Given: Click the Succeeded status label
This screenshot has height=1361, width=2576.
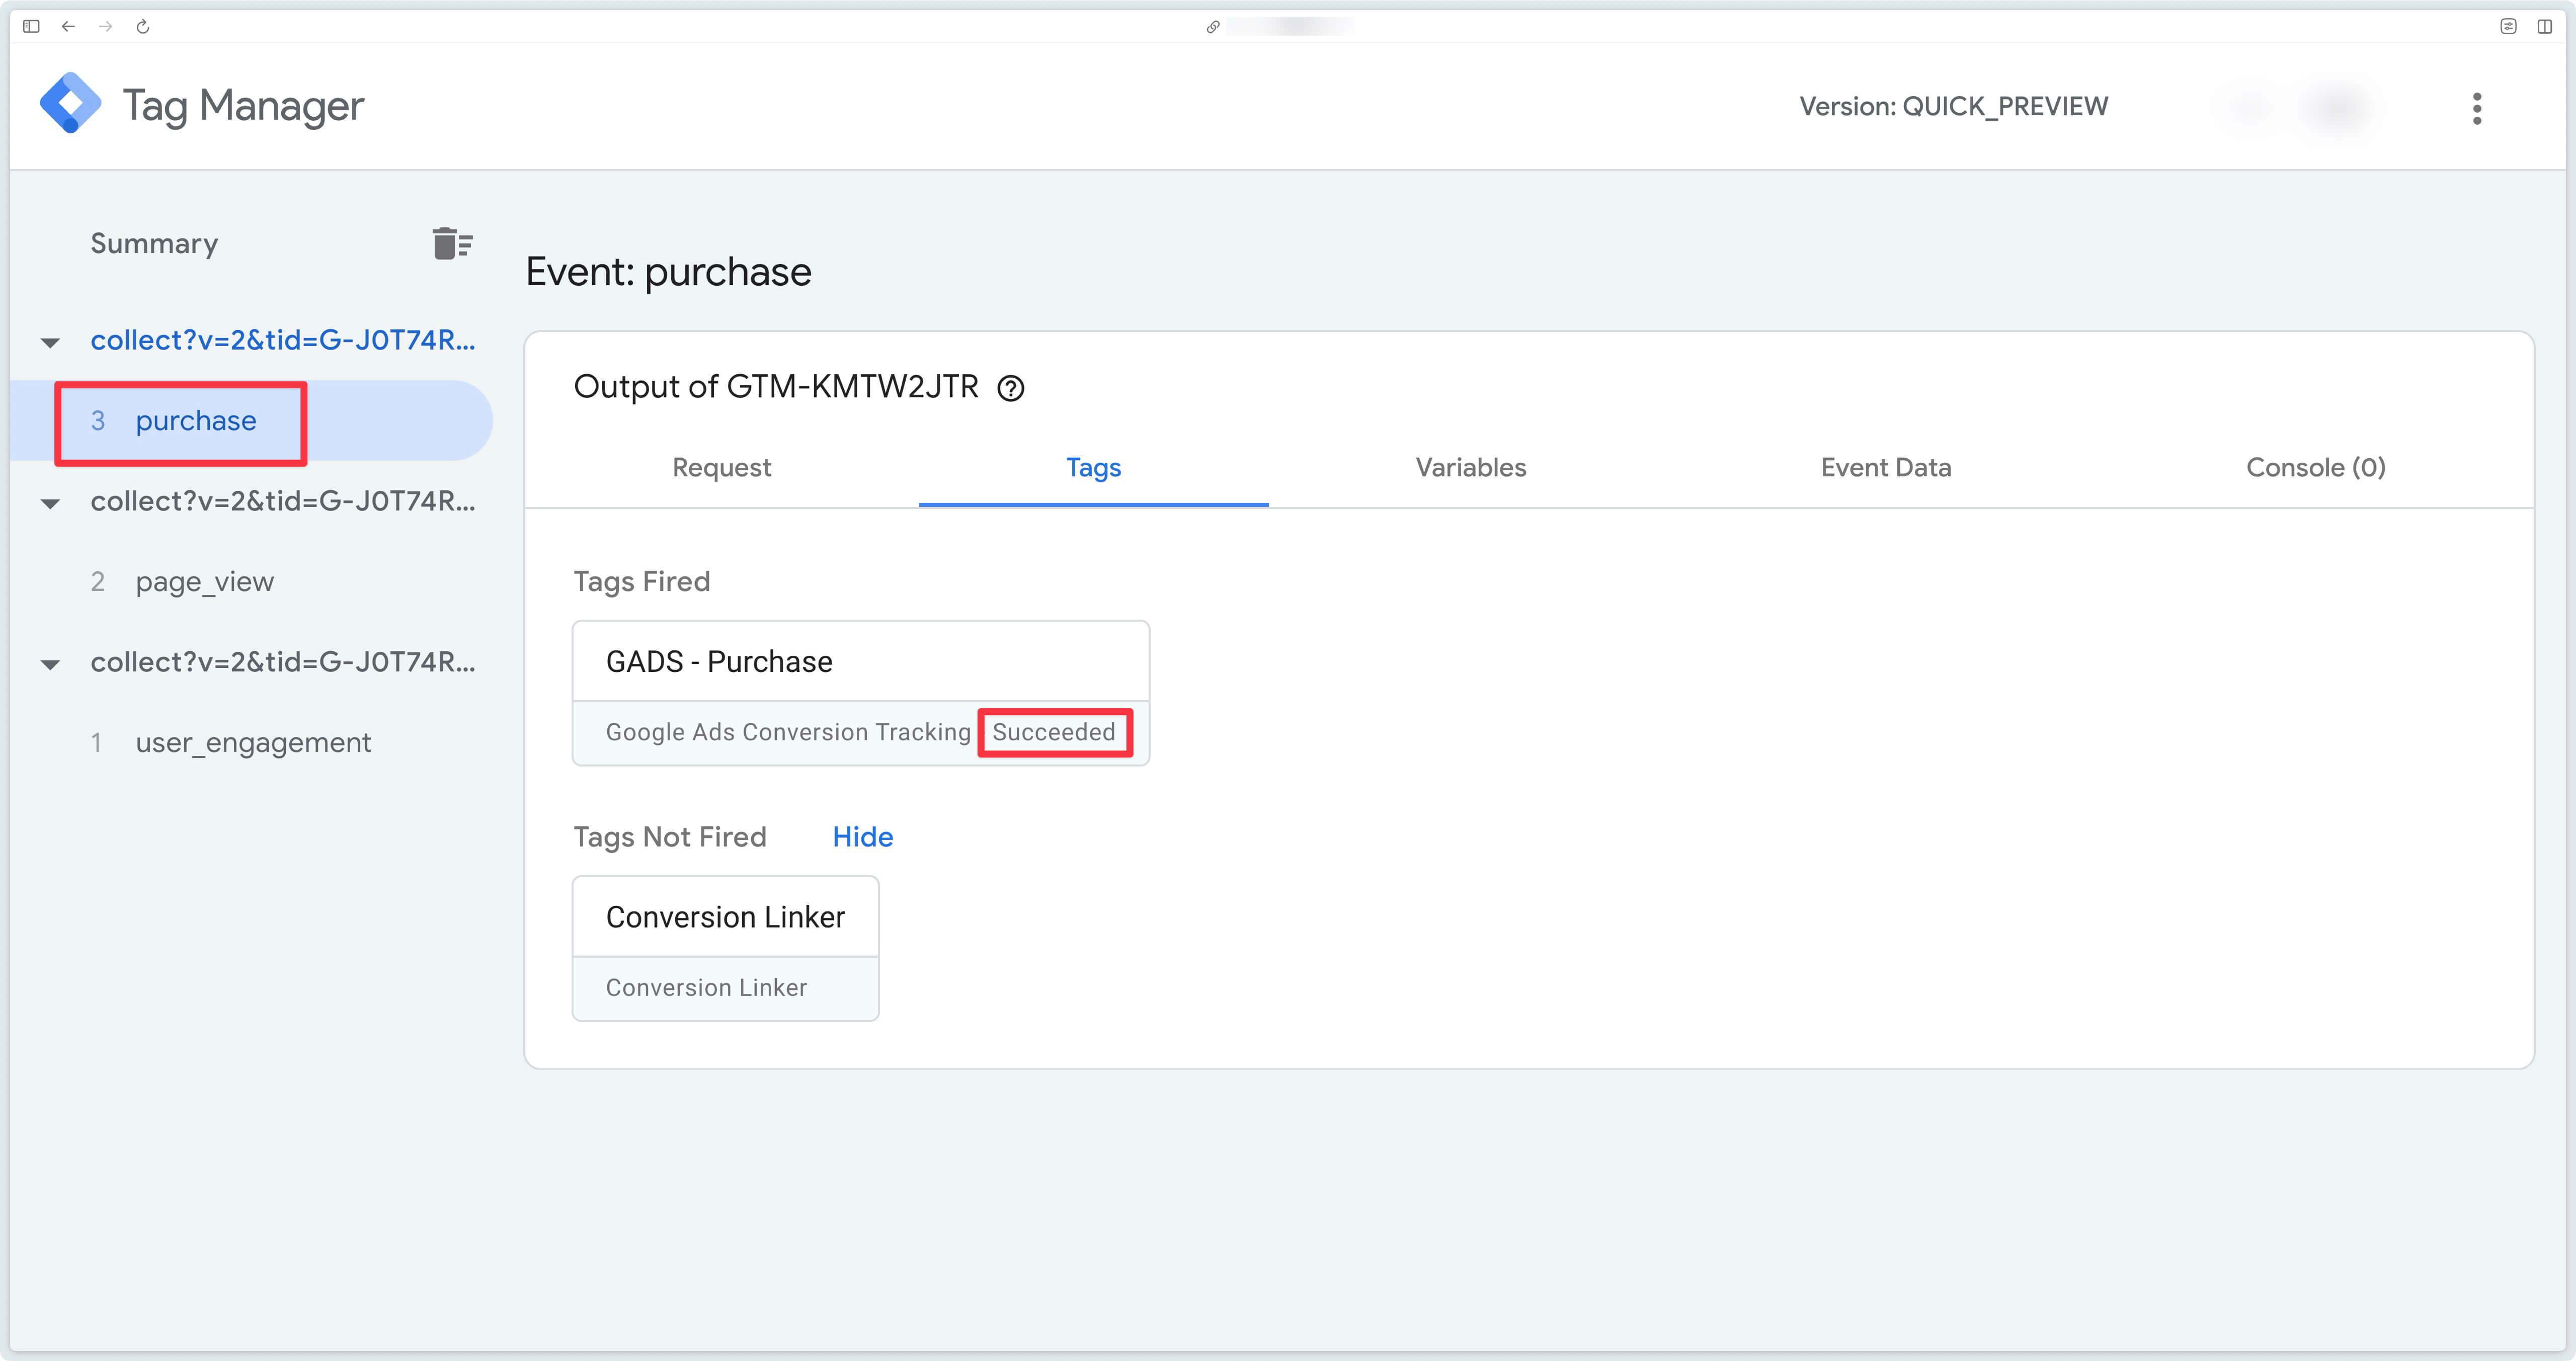Looking at the screenshot, I should [1053, 732].
